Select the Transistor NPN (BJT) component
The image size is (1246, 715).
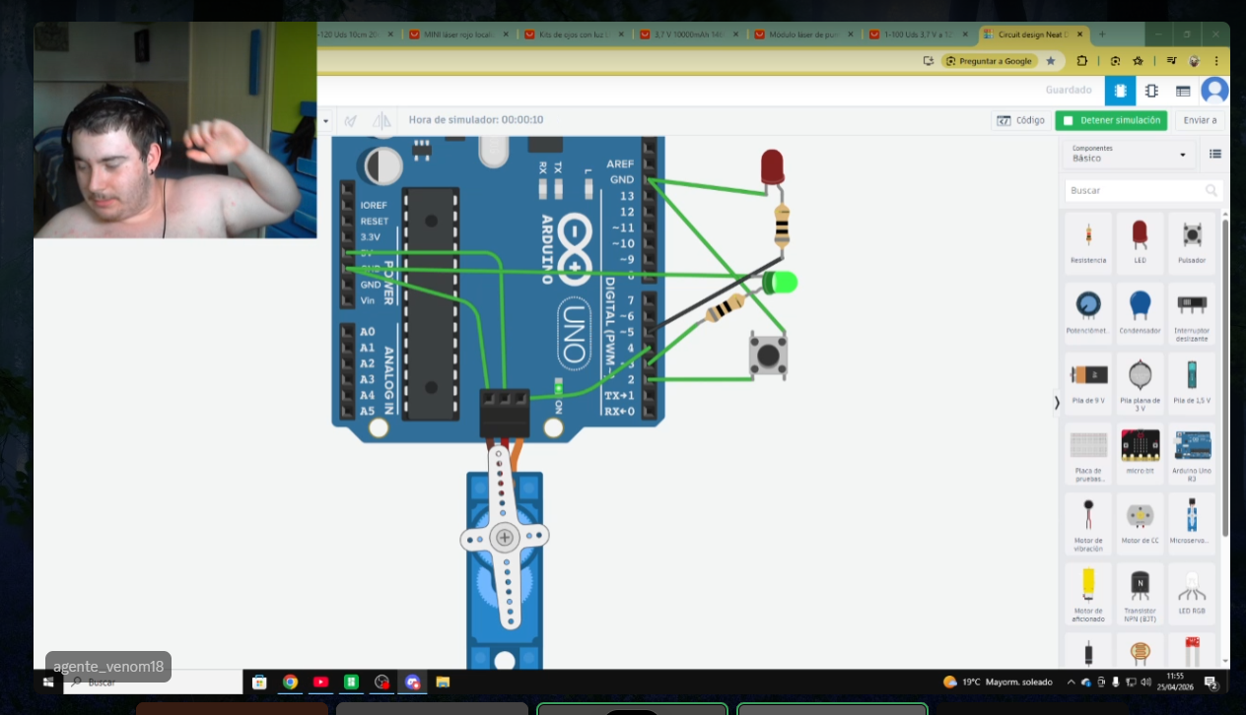click(1140, 593)
